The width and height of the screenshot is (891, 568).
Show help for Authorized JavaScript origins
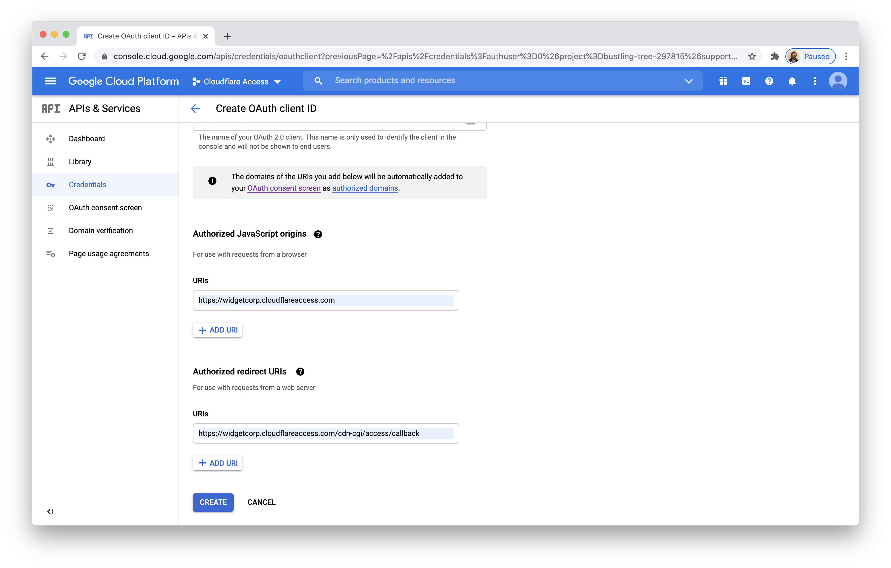click(x=318, y=234)
